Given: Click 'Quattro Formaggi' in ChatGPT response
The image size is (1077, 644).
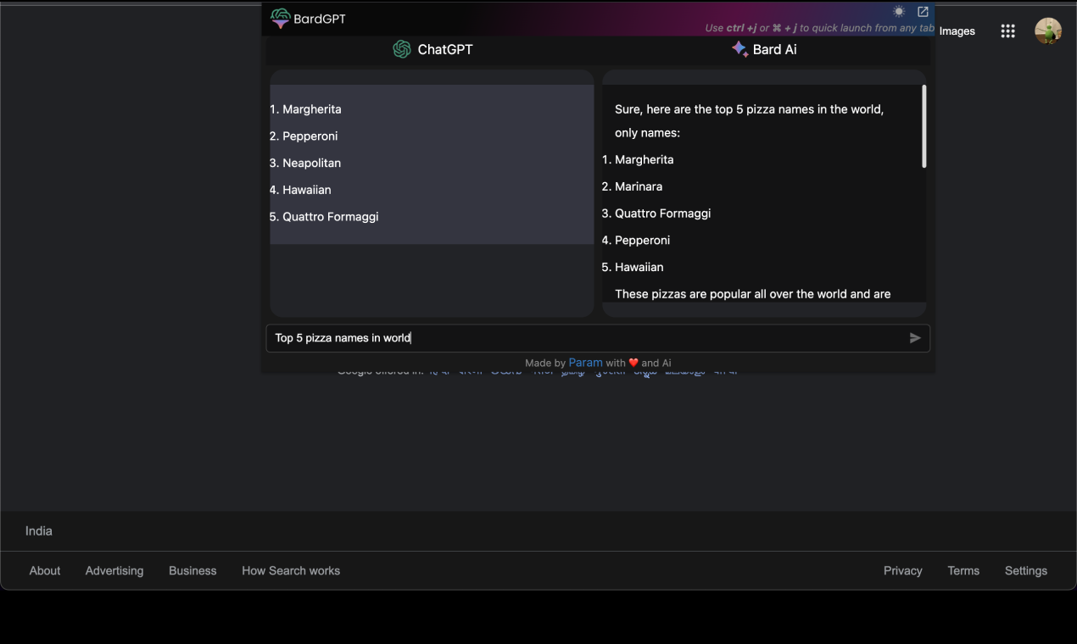Looking at the screenshot, I should point(331,217).
